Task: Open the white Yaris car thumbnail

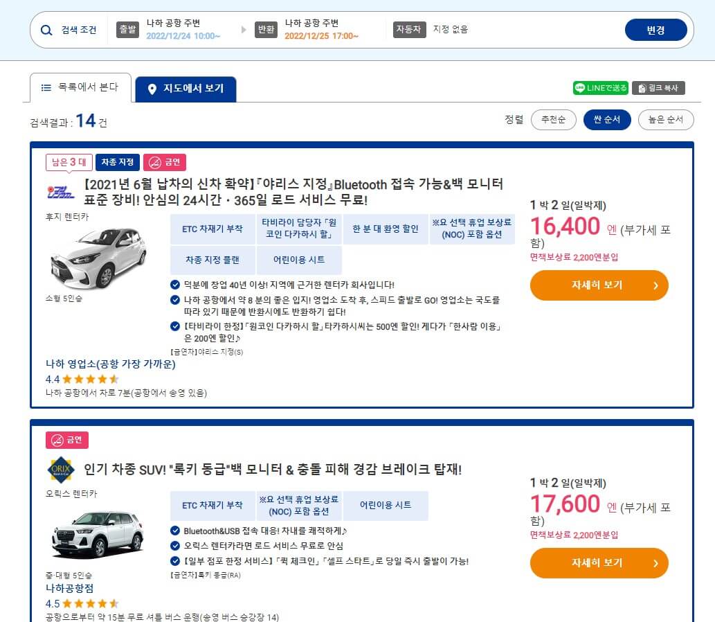Action: coord(98,258)
